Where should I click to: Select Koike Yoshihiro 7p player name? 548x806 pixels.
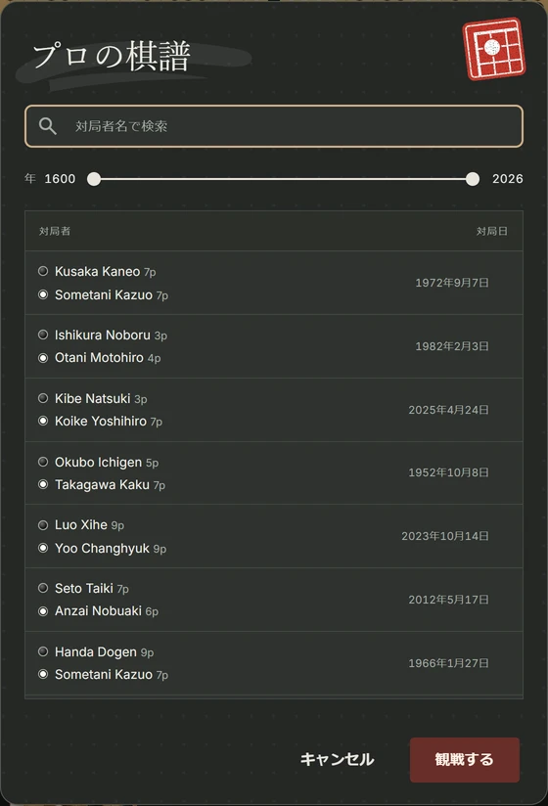[x=109, y=422]
